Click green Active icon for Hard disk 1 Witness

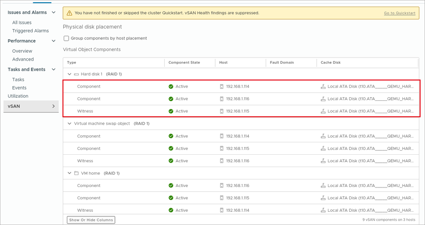171,111
